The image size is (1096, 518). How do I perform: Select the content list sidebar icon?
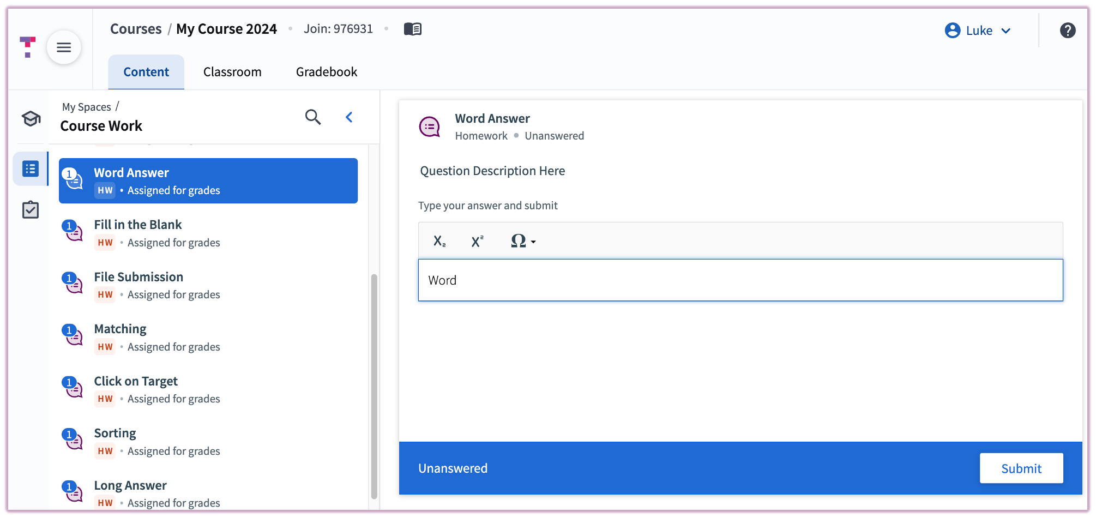[x=31, y=169]
